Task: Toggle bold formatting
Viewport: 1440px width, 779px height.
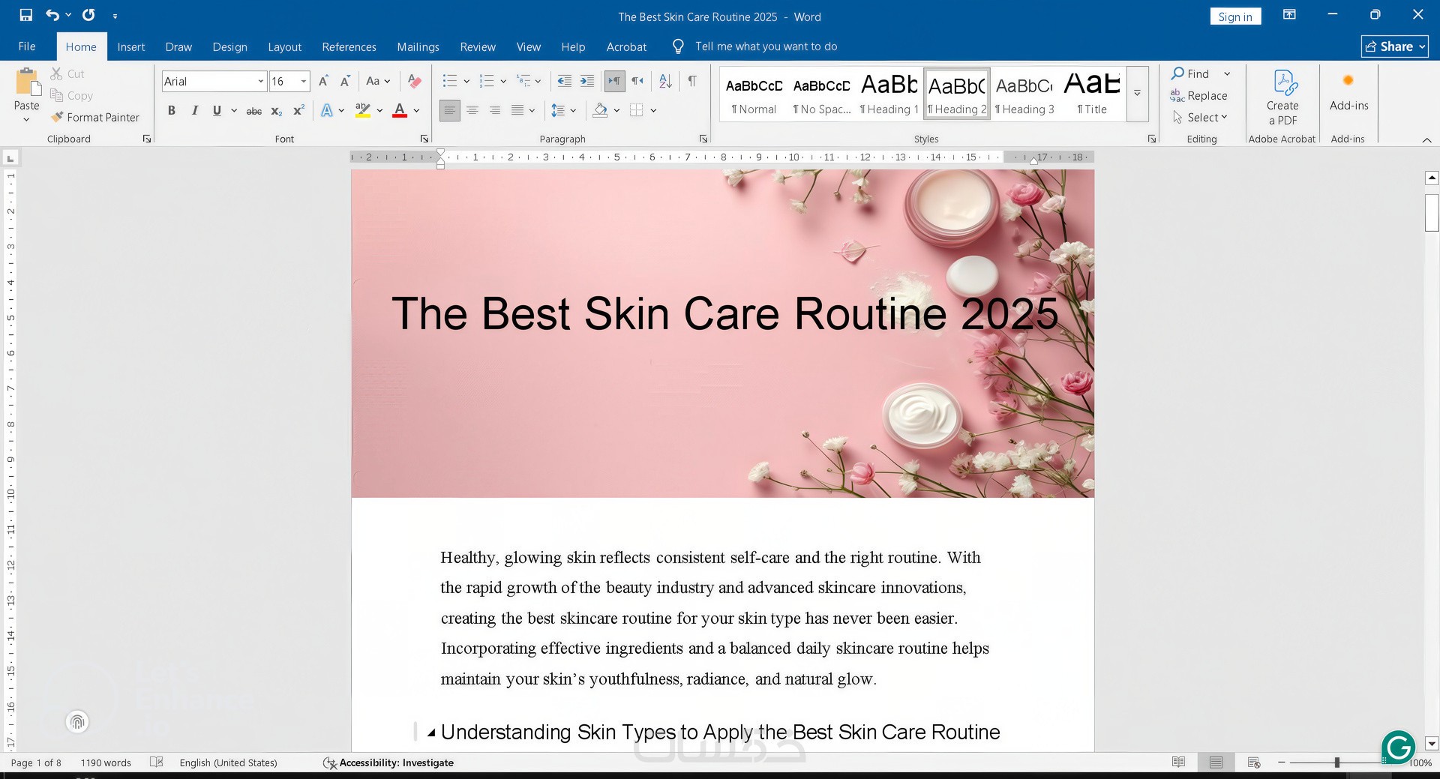Action: 172,111
